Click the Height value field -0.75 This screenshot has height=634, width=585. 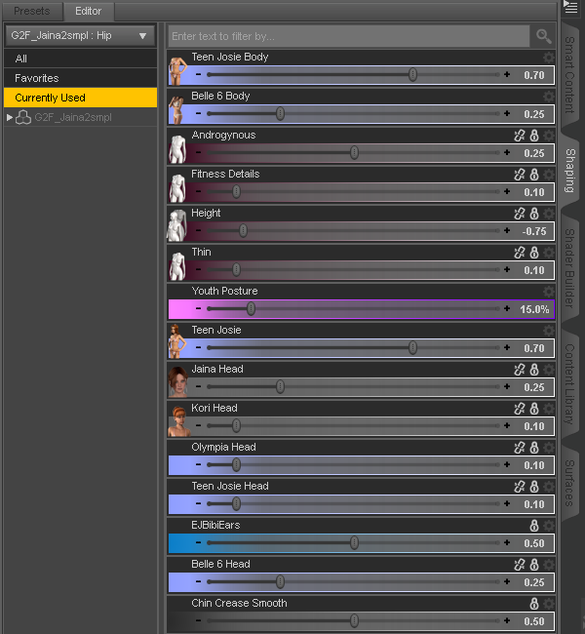[534, 231]
